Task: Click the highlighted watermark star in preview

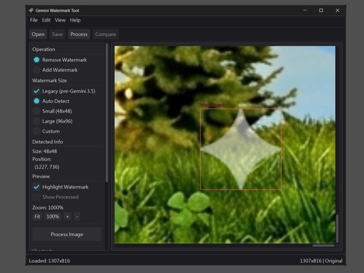Action: [241, 149]
